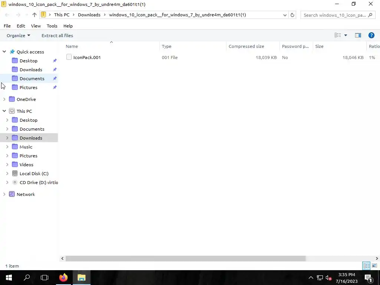Switch to large icons view in status bar
Screen dimensions: 380x285
point(374,266)
